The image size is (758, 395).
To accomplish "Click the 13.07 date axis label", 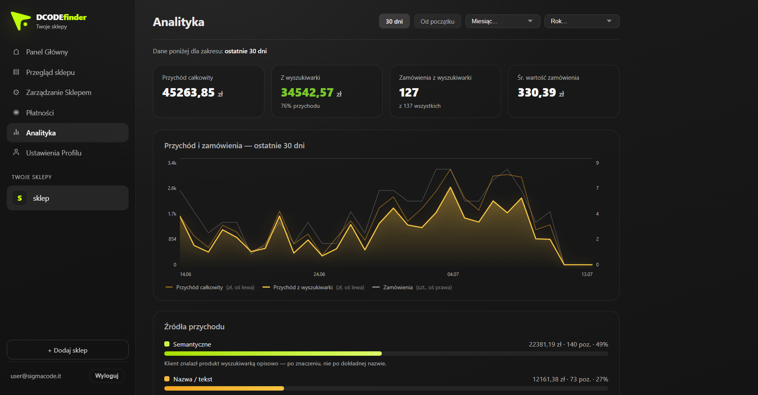I will 587,274.
